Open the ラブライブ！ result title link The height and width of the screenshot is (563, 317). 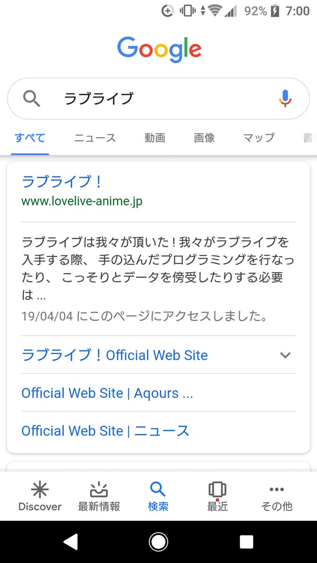coord(62,182)
